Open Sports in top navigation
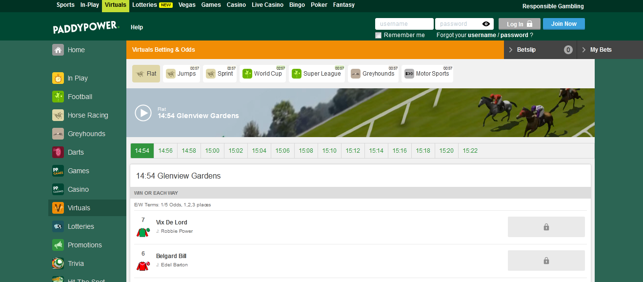This screenshot has height=282, width=643. click(65, 5)
